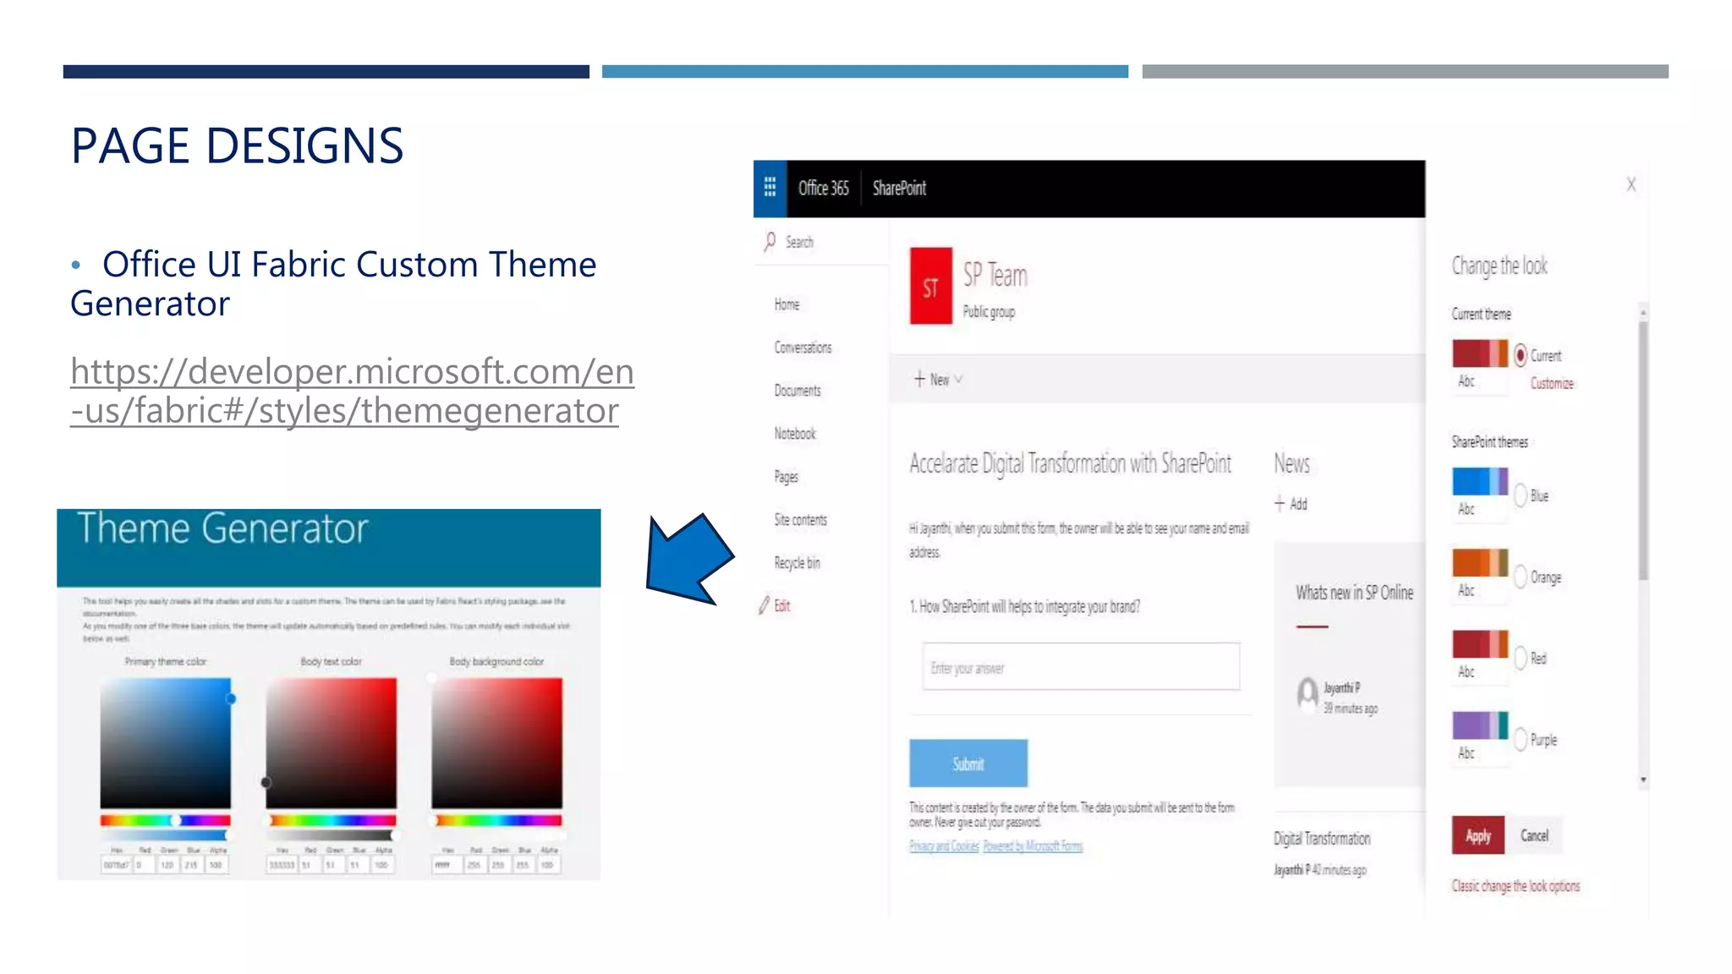Image resolution: width=1732 pixels, height=974 pixels.
Task: Click the Primary theme color picker square
Action: (166, 742)
